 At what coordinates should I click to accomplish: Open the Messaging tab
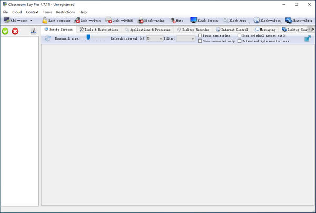tap(265, 30)
